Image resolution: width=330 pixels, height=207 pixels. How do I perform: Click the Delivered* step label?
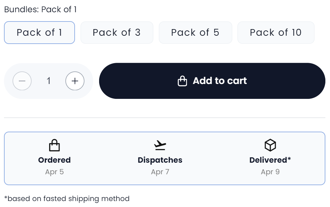[x=270, y=160]
